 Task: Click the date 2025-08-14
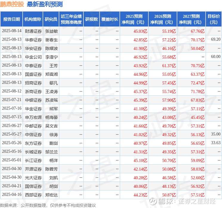point(12,31)
